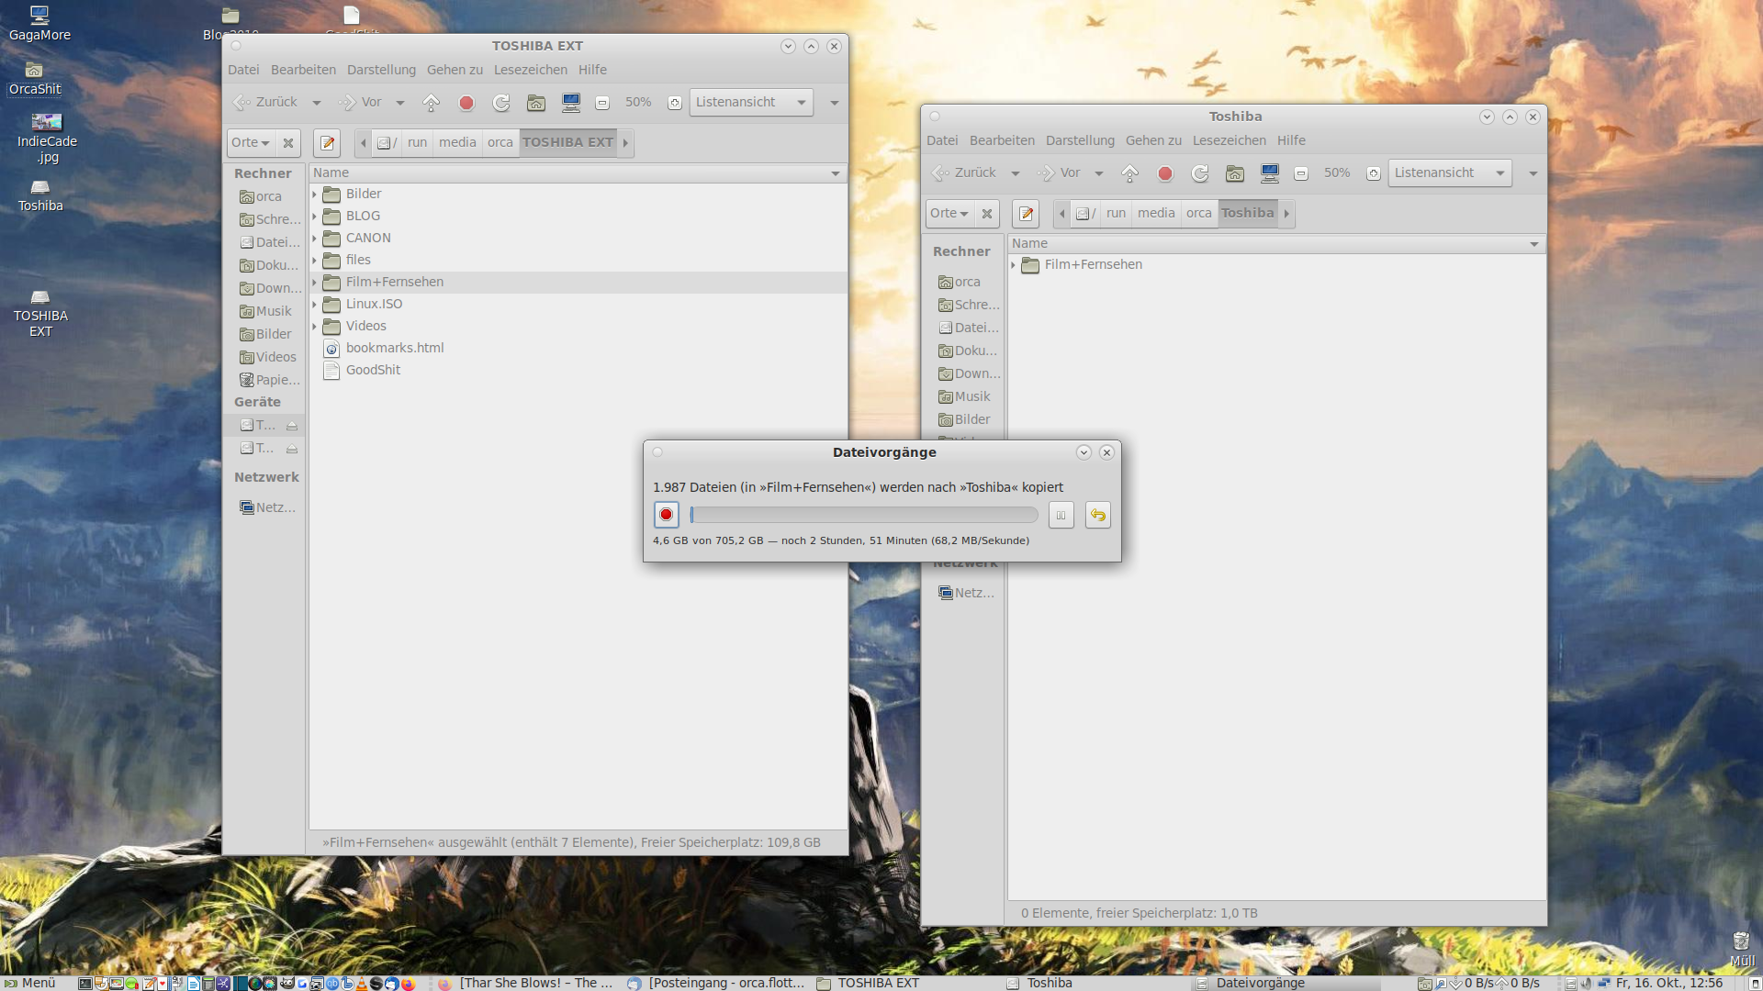Close the Orte sidebar in Toshiba window

987,214
